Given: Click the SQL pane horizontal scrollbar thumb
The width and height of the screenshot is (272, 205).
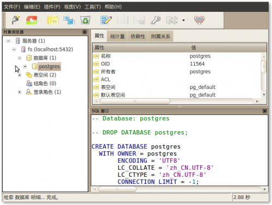Looking at the screenshot, I should (x=117, y=189).
